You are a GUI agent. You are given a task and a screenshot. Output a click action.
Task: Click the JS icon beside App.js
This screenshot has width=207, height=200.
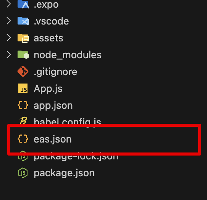pyautogui.click(x=23, y=88)
